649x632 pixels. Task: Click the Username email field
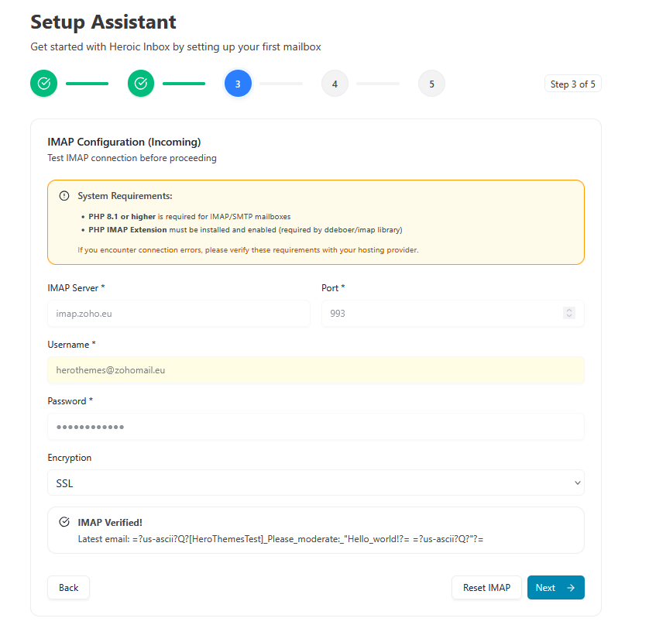[315, 370]
